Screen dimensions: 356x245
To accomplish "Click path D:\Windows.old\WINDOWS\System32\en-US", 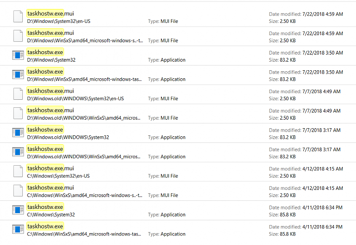I will click(x=75, y=99).
